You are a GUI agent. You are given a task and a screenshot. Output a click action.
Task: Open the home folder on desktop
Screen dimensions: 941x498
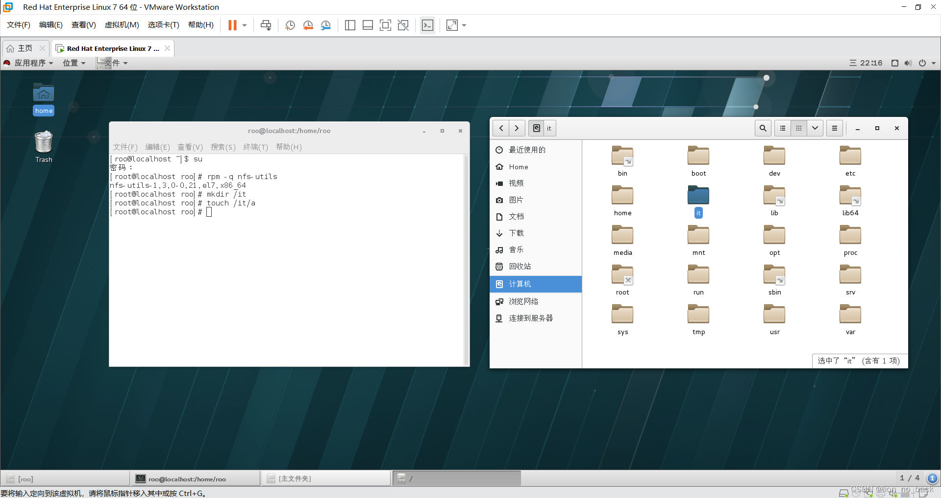[x=44, y=99]
